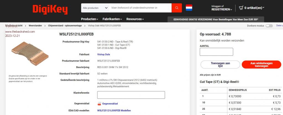Open the Alle producten category dropdown

pyautogui.click(x=95, y=8)
